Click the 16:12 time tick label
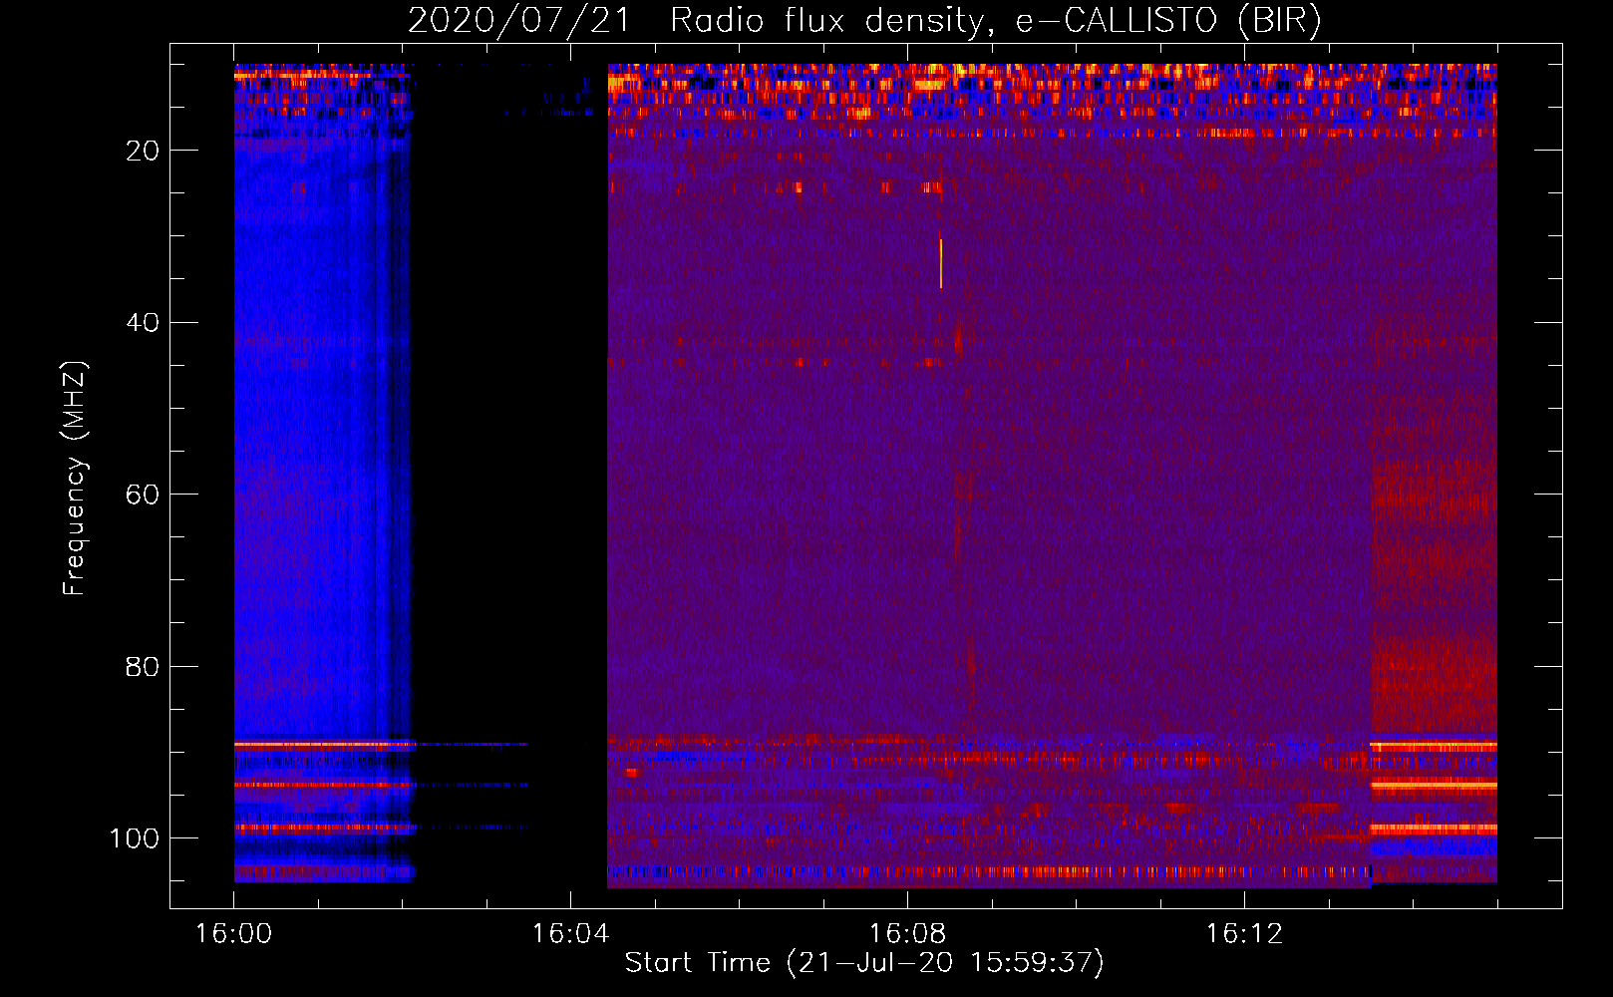The image size is (1613, 997). [1244, 934]
